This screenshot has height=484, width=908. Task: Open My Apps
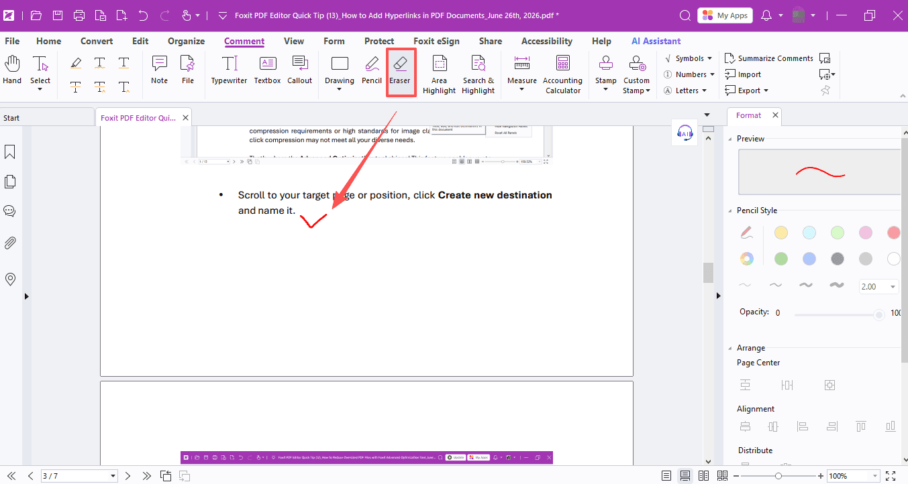point(725,15)
